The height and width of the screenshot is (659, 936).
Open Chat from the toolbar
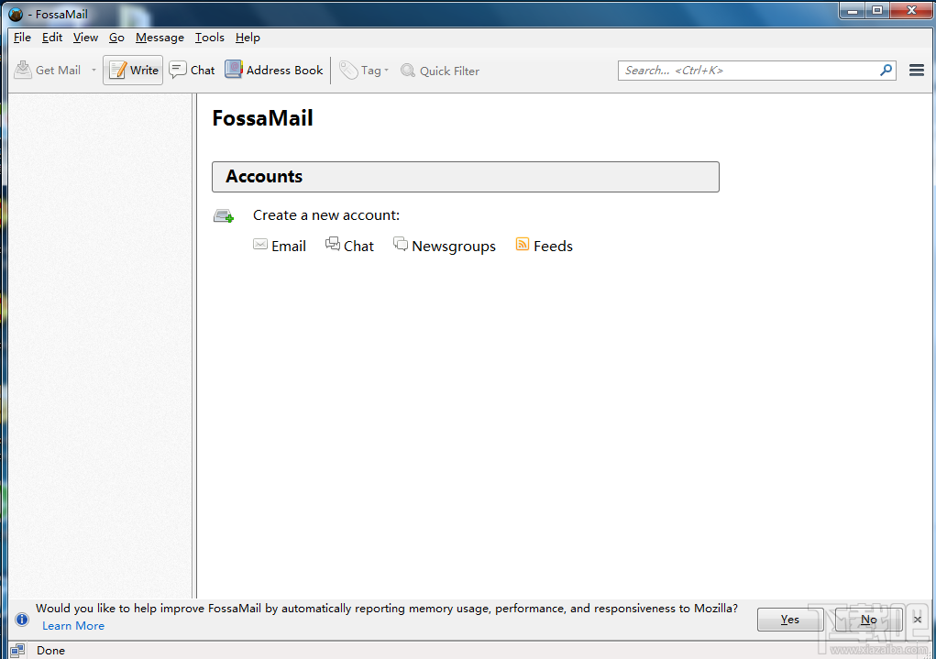click(192, 71)
